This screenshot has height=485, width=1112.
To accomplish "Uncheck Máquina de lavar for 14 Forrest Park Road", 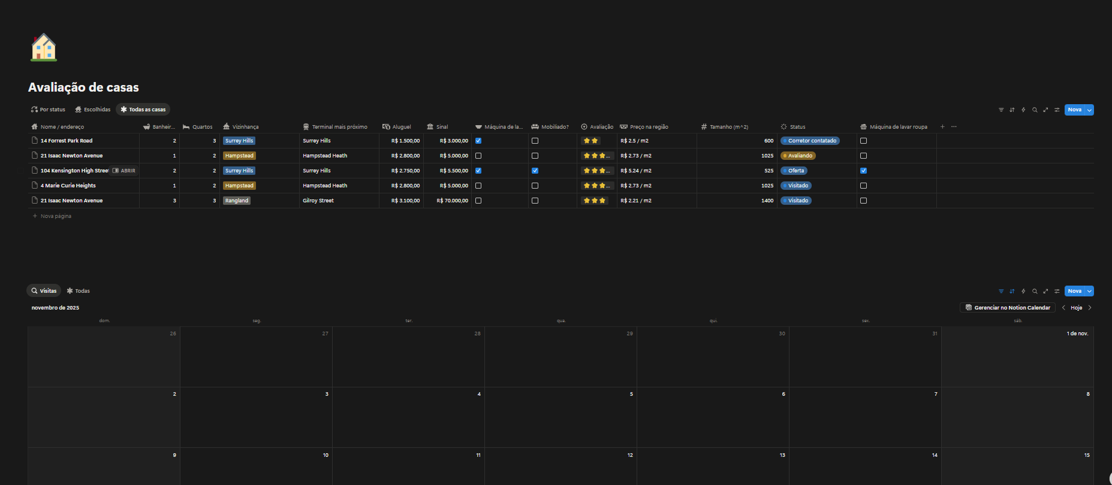I will pyautogui.click(x=478, y=141).
